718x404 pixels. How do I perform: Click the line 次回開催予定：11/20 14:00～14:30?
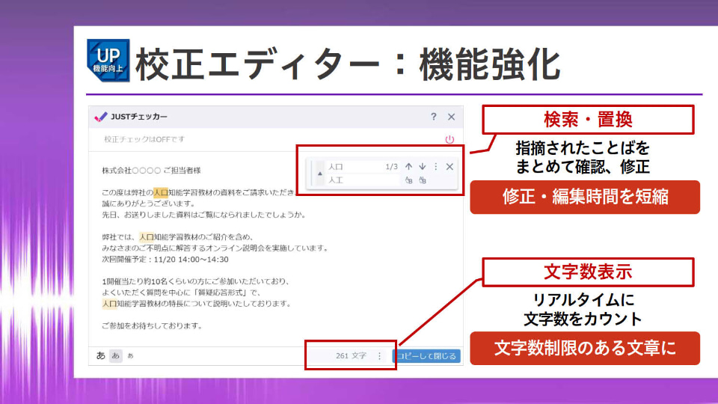point(165,260)
